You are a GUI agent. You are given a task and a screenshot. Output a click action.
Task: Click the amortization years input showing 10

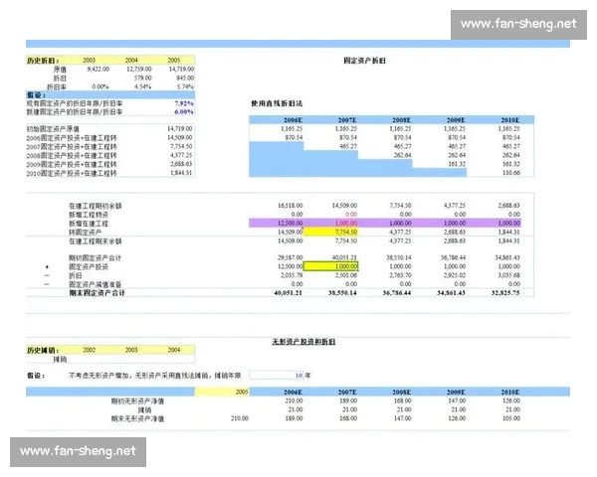pos(276,376)
